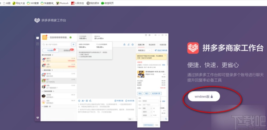Click the 地址 button
This screenshot has height=130, width=267.
coord(140,93)
